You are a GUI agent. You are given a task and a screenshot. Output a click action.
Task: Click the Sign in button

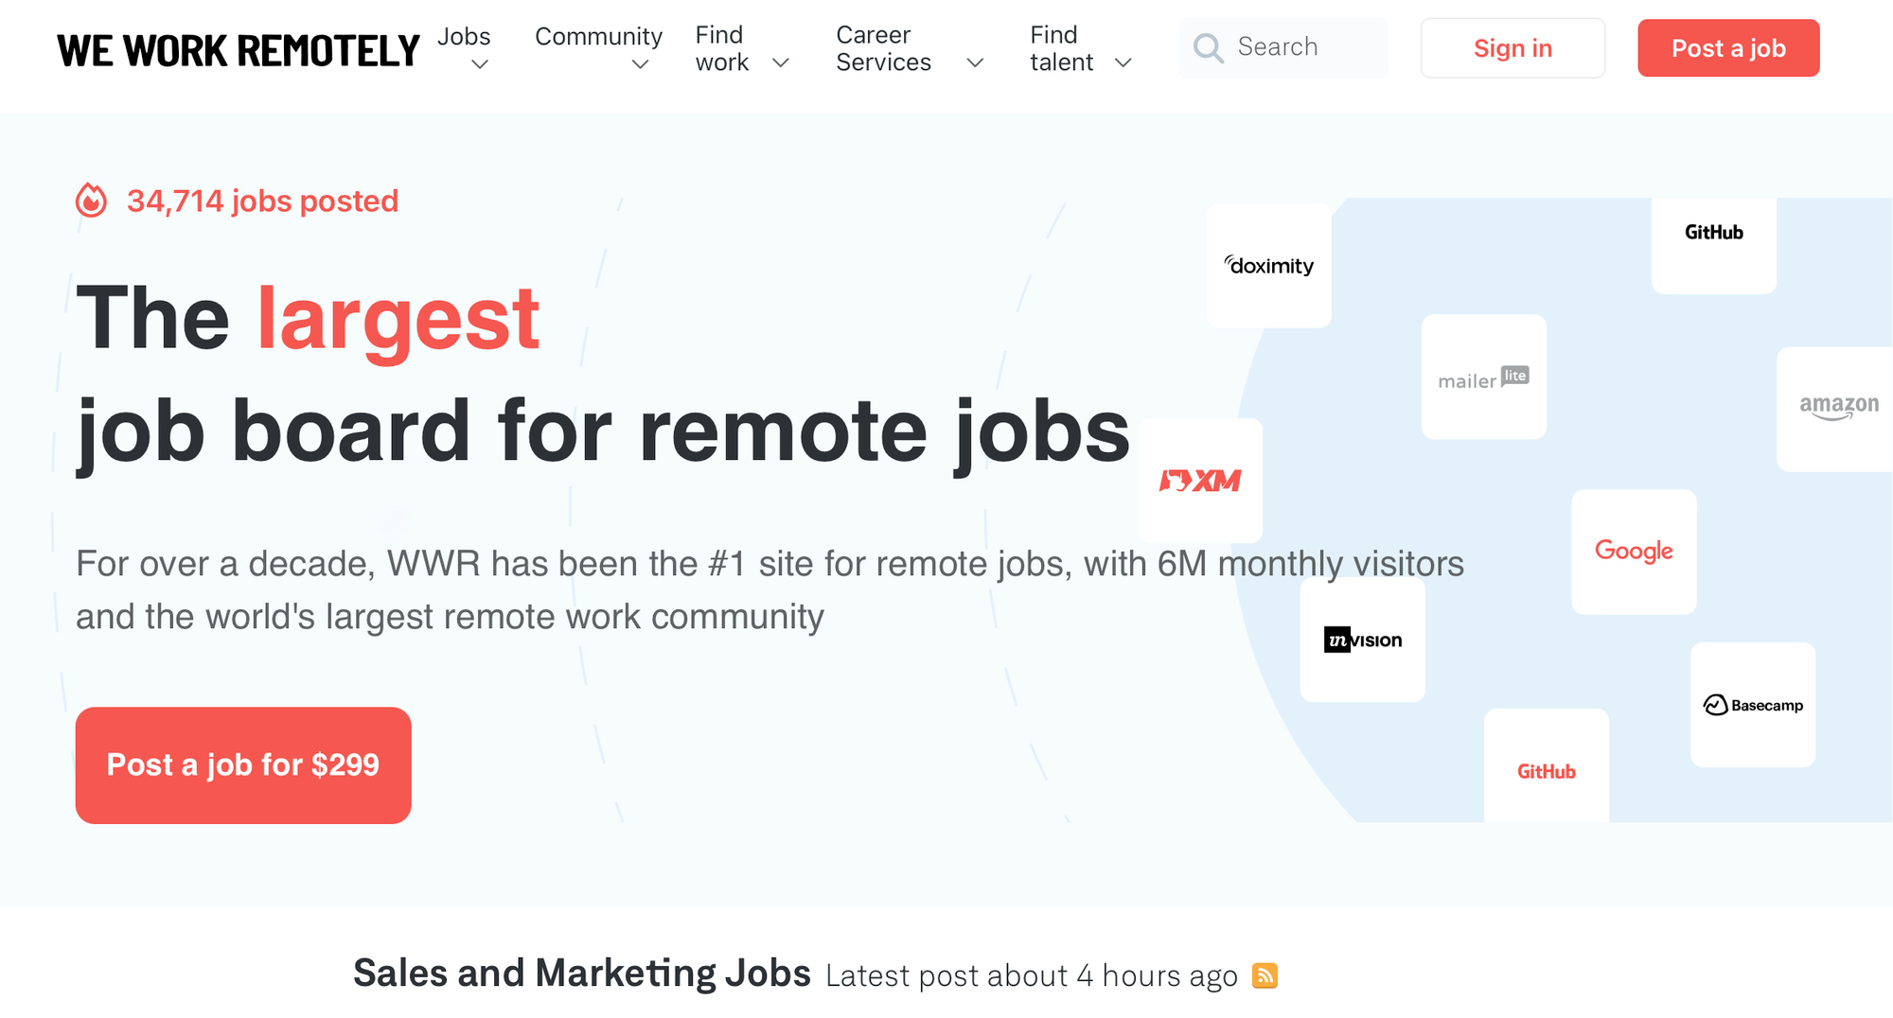coord(1513,47)
